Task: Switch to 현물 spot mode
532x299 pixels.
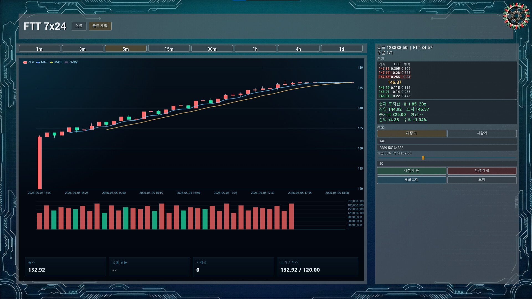Action: pyautogui.click(x=79, y=26)
